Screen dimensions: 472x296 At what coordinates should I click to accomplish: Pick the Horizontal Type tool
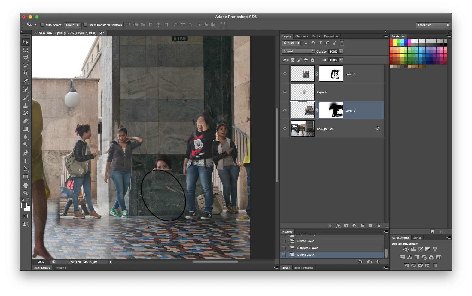pos(26,161)
